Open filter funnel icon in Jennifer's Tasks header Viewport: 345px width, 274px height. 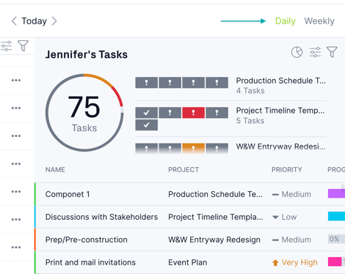(x=332, y=52)
